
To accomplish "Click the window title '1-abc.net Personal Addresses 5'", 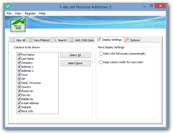I will click(85, 7).
